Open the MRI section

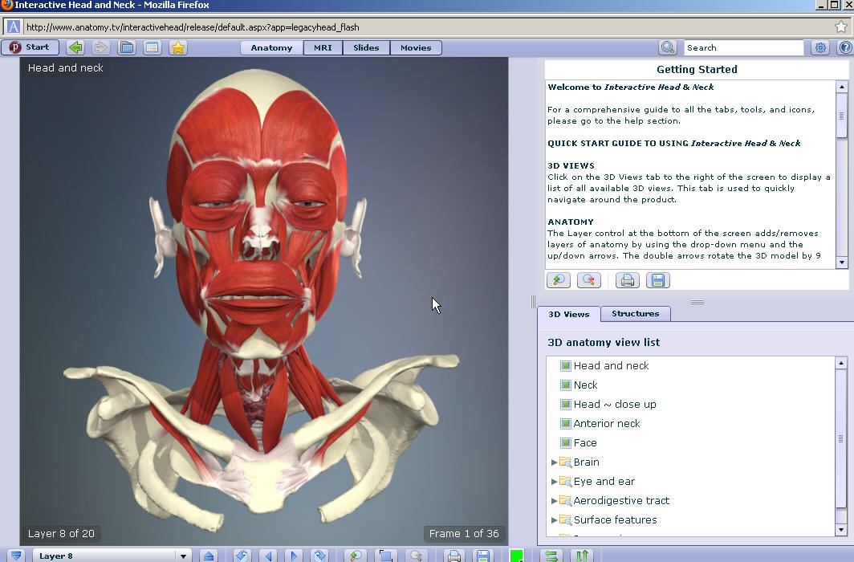pos(323,47)
